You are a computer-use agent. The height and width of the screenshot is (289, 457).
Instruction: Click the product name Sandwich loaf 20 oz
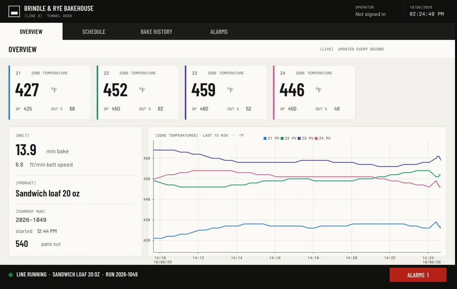[x=48, y=193]
